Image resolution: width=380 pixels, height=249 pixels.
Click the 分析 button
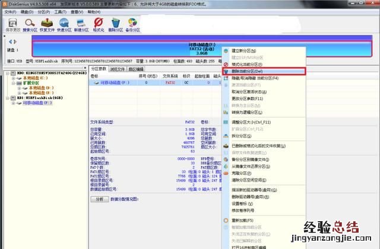pyautogui.click(x=99, y=199)
